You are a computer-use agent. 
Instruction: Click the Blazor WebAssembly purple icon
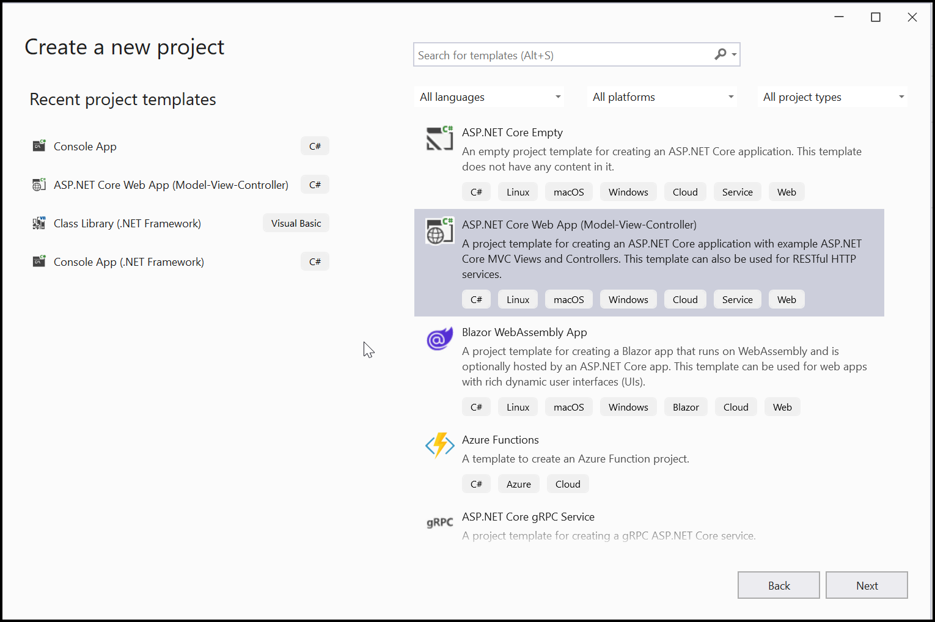click(x=439, y=339)
